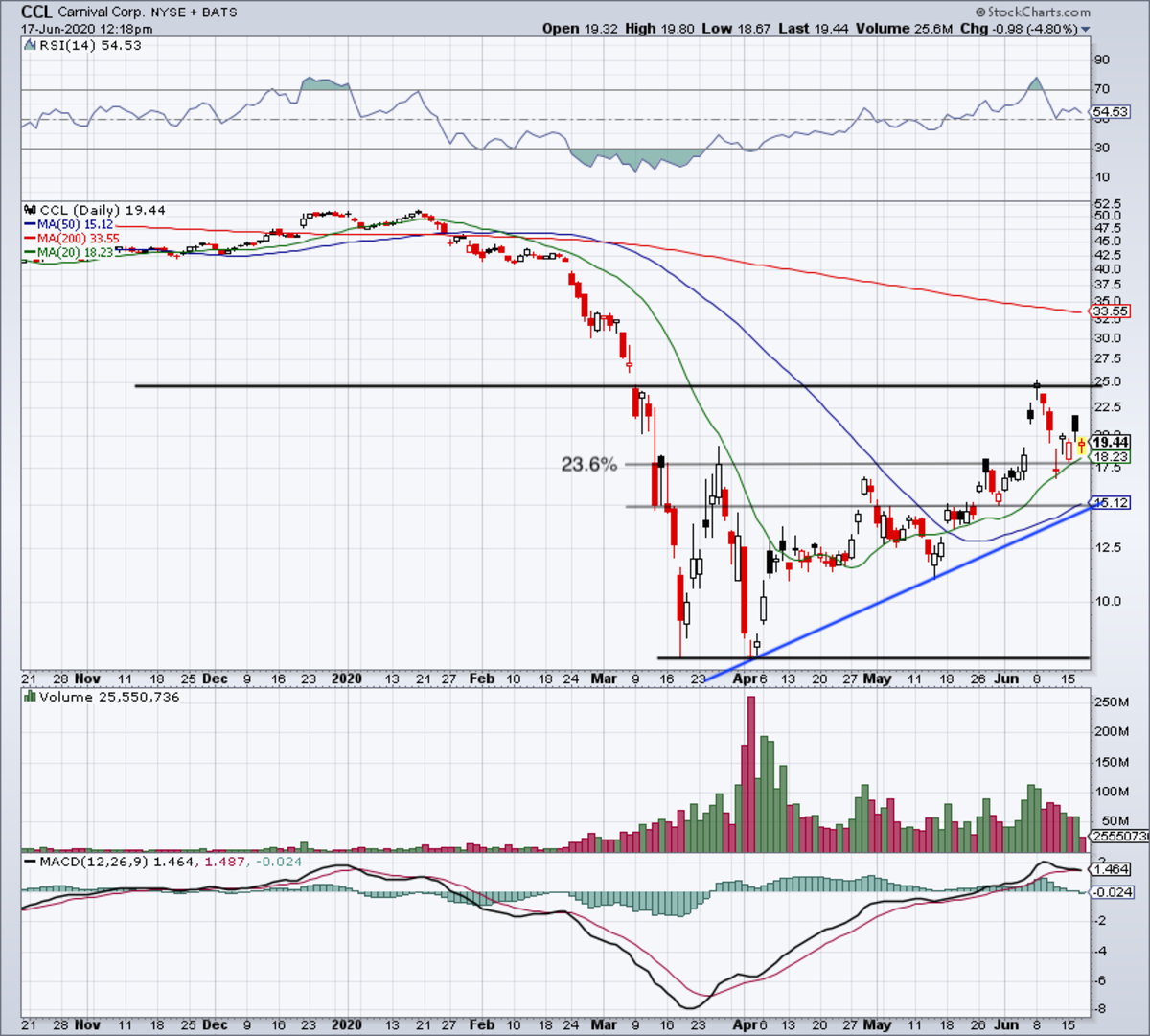Open the dropdown arrow beside Chg value
The height and width of the screenshot is (1036, 1150).
coord(1086,30)
